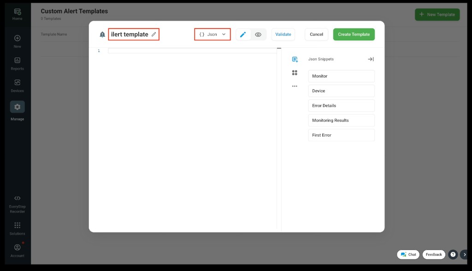472x271 pixels.
Task: Cancel the template dialog
Action: tap(316, 35)
